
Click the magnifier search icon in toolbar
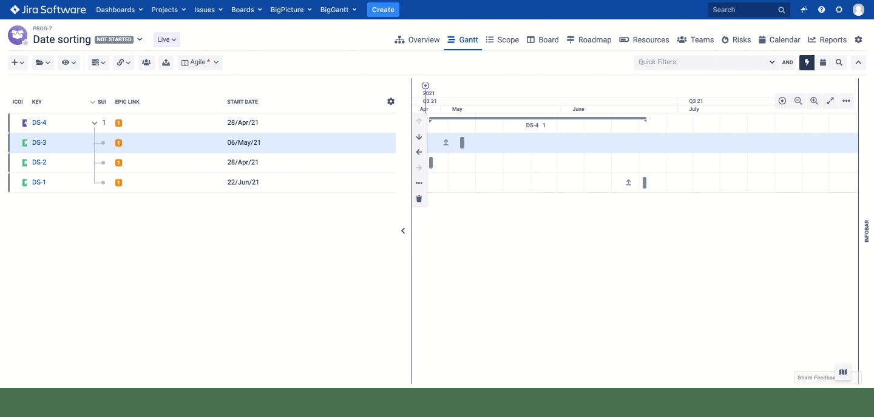pyautogui.click(x=839, y=62)
